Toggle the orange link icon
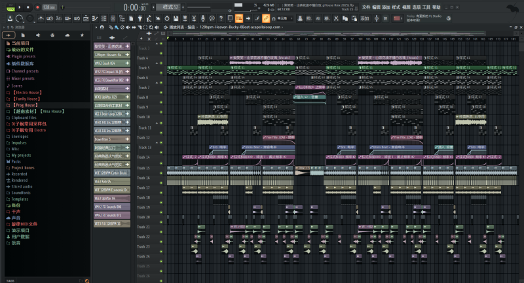 [x=266, y=18]
